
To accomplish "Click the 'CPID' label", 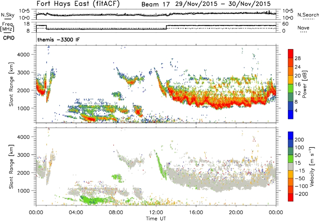I will [9, 38].
